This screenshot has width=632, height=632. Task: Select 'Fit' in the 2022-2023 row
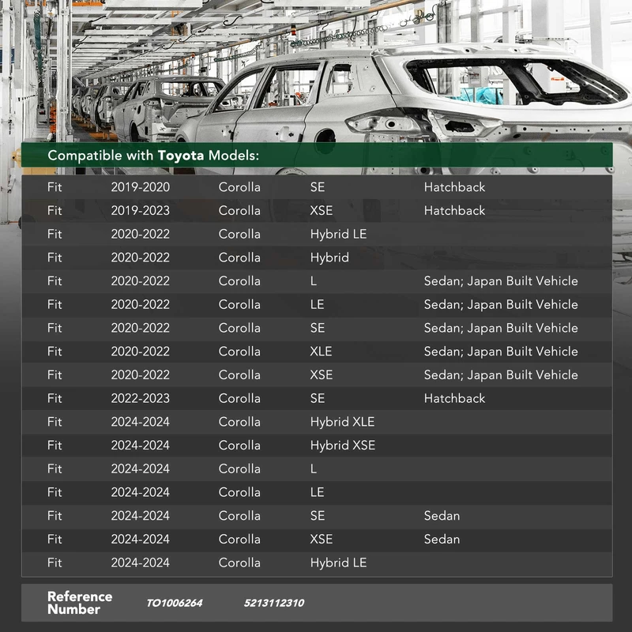(x=55, y=398)
